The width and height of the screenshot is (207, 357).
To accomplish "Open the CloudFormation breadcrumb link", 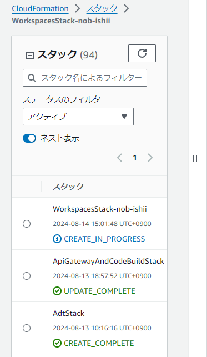I will 40,9.
